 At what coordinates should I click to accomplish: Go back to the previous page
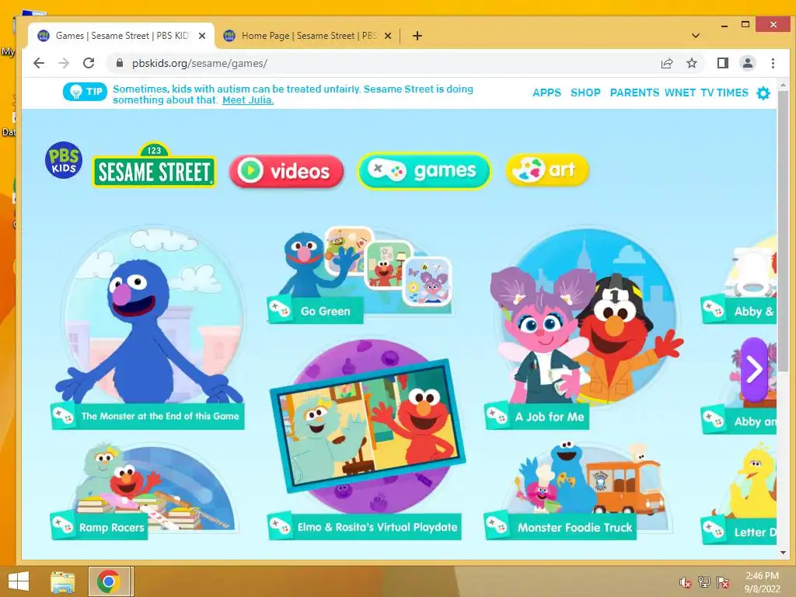click(x=39, y=63)
